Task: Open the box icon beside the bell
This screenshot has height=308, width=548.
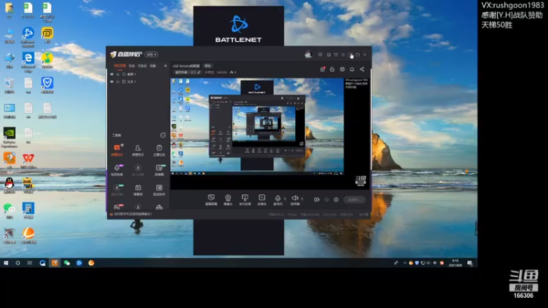Action: 342,69
